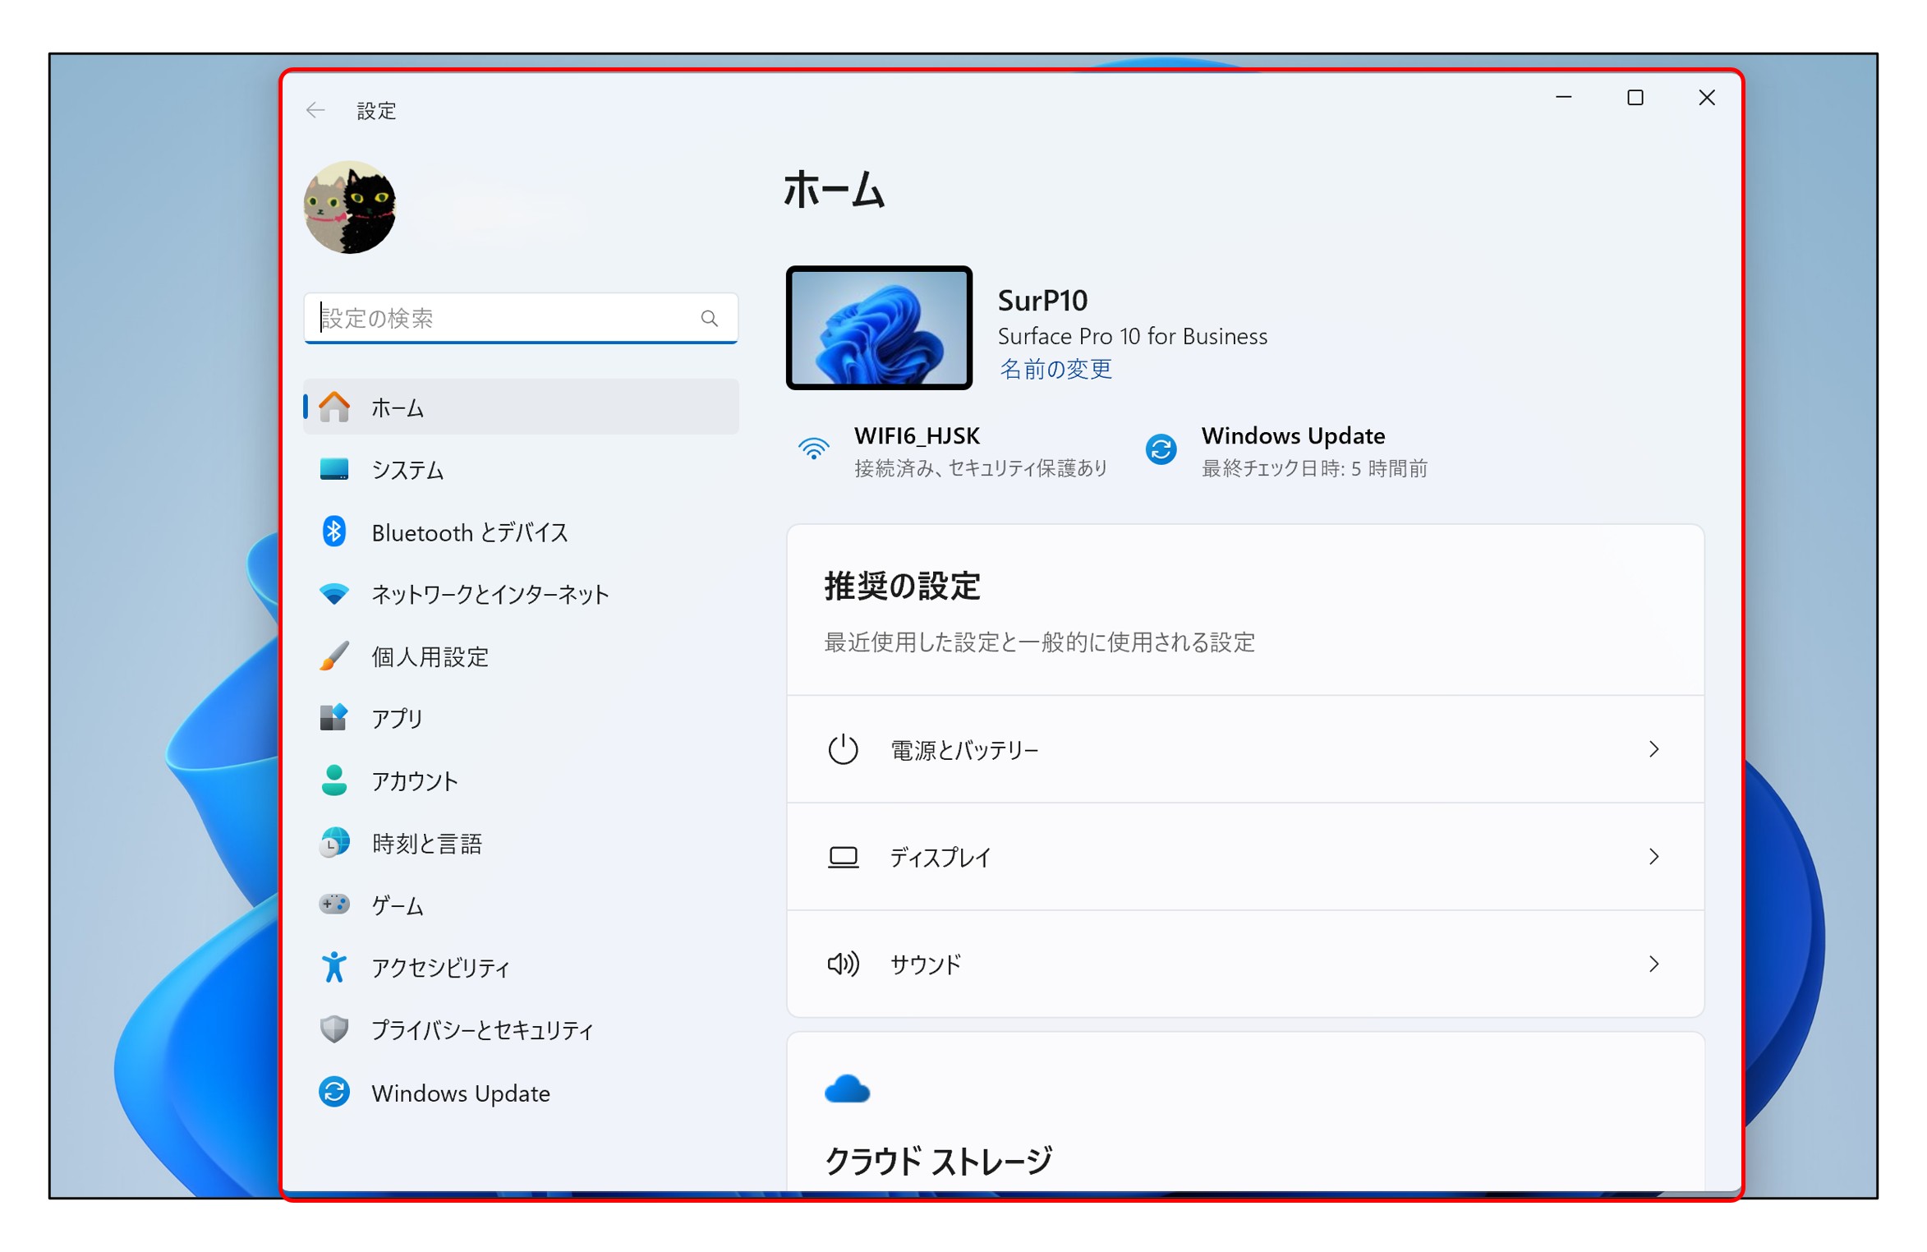Click the clock globe icon for 時刻と言語
Viewport: 1927px width, 1252px height.
tap(333, 842)
